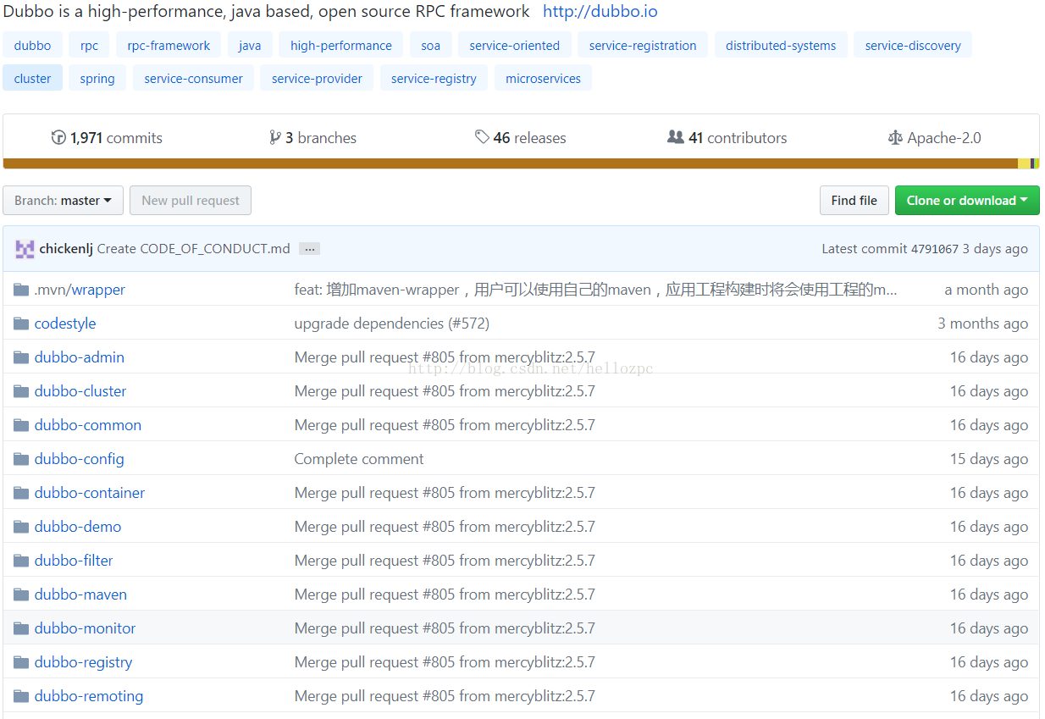Open the dubbo-config directory link
Image resolution: width=1045 pixels, height=719 pixels.
tap(80, 459)
